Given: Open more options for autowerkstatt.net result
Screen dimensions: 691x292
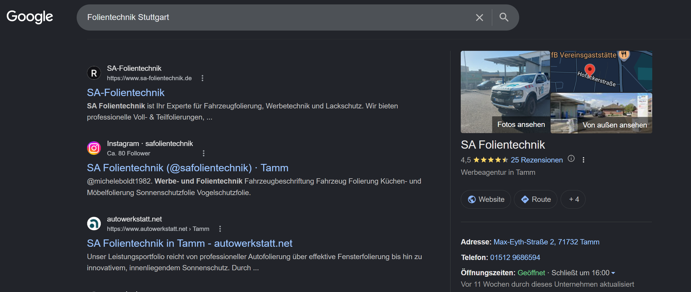Looking at the screenshot, I should click(220, 229).
